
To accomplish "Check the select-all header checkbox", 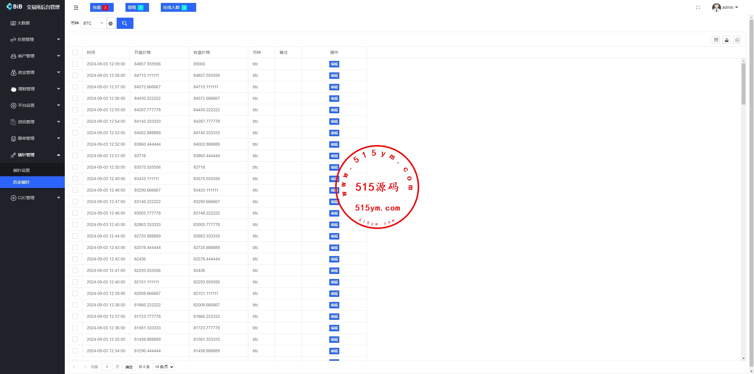I will [75, 52].
